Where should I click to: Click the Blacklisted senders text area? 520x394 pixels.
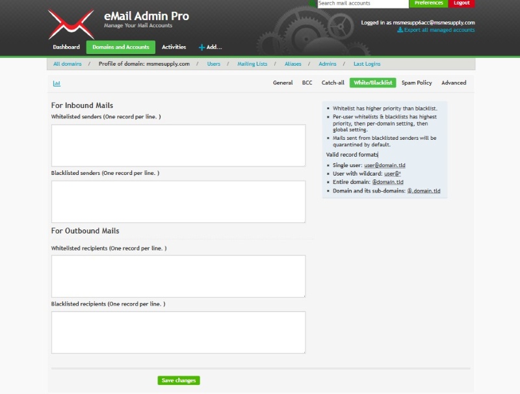click(178, 202)
